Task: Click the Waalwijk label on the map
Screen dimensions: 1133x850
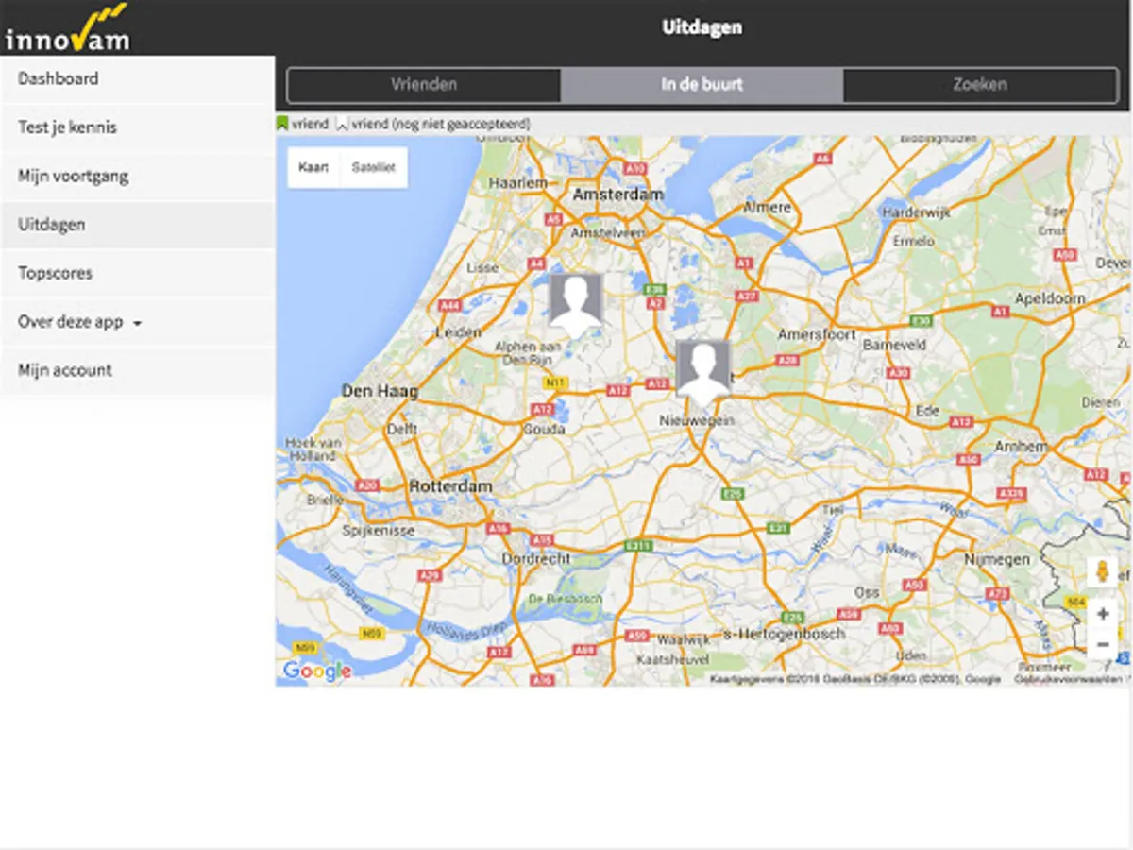Action: click(684, 640)
